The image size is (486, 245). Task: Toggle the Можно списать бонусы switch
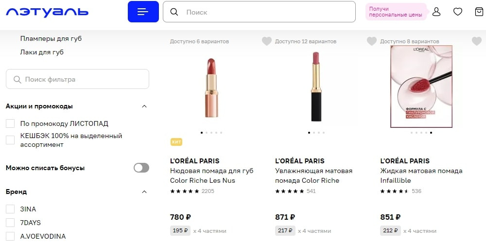coord(141,168)
